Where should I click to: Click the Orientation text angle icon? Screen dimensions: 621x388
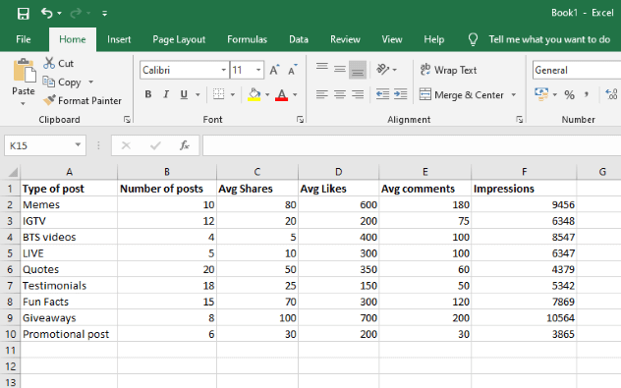[382, 70]
